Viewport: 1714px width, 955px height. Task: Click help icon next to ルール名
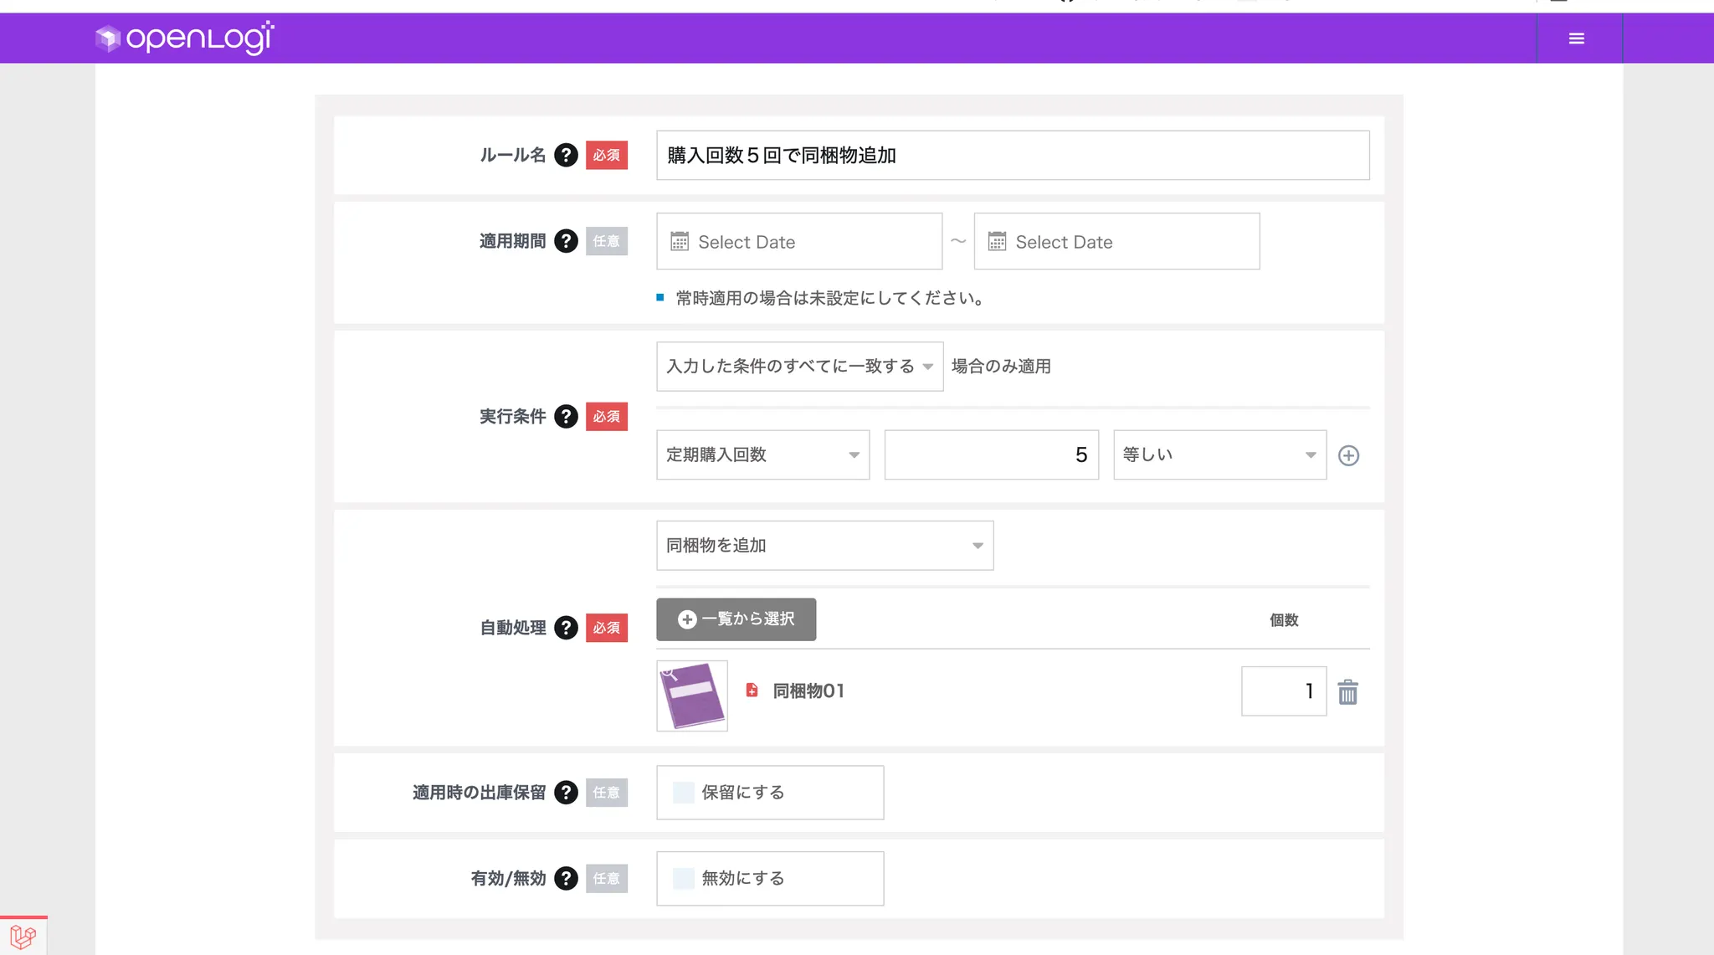566,155
